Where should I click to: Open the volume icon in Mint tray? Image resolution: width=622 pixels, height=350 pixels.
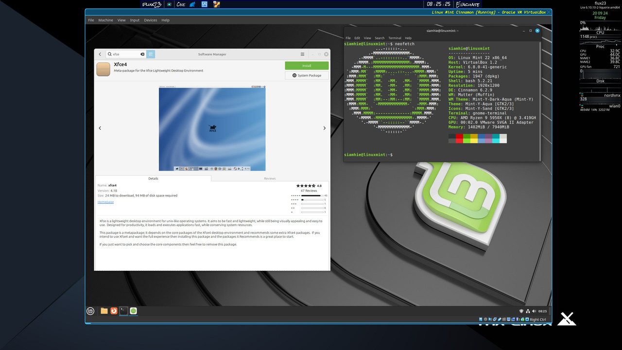pos(534,311)
